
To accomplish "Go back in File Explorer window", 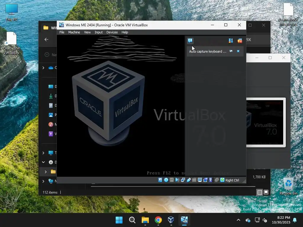I will [x=46, y=40].
